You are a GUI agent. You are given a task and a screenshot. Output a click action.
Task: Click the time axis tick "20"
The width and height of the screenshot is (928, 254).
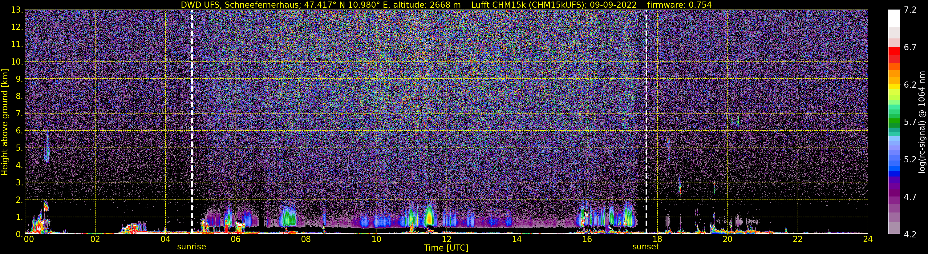coord(727,239)
